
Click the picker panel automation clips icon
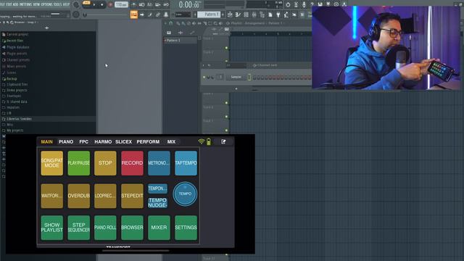click(x=192, y=33)
